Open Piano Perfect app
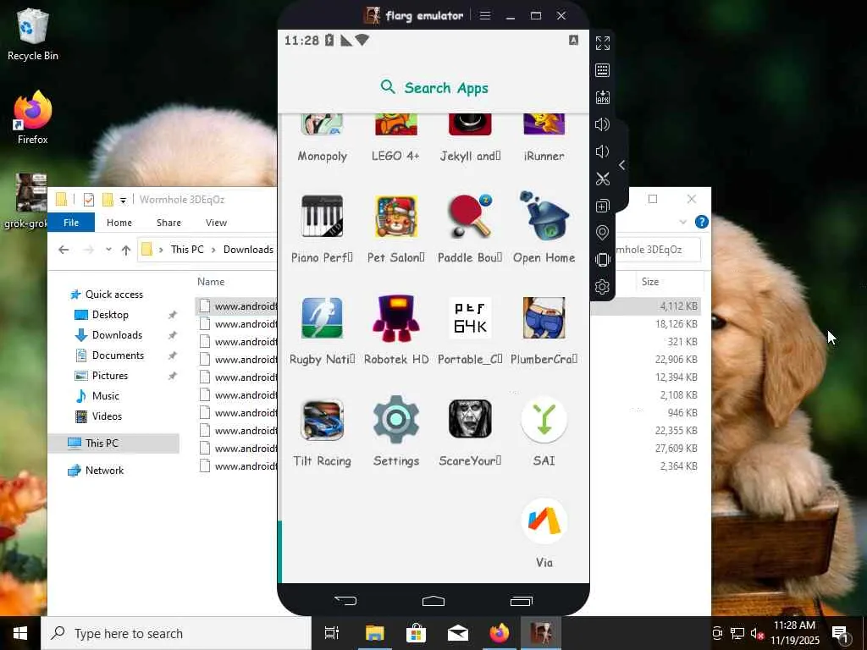The image size is (867, 650). pos(323,228)
